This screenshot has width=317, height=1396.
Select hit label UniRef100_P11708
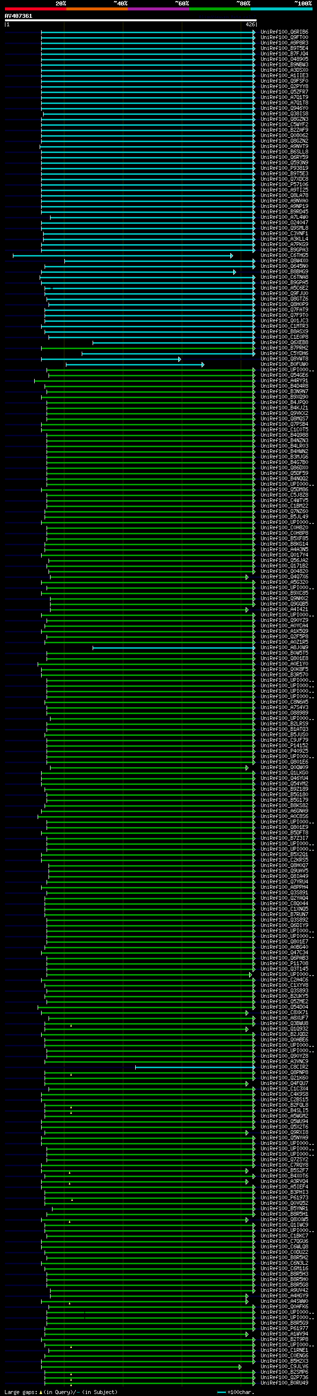[x=284, y=964]
